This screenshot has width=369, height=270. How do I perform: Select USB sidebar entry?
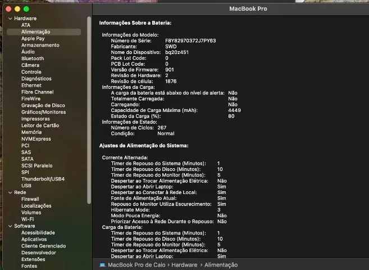pos(26,186)
